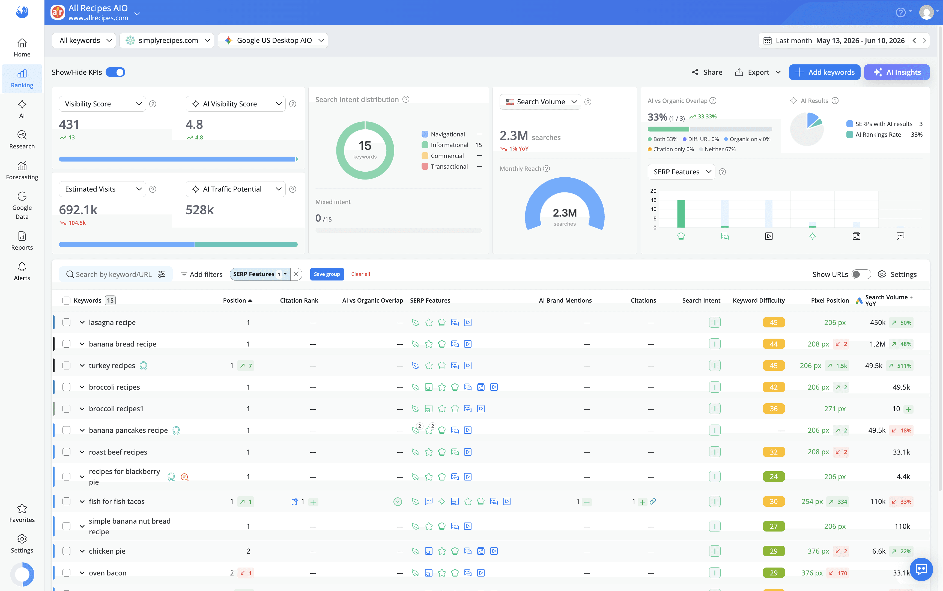Check the banana bread recipe checkbox

pyautogui.click(x=66, y=344)
